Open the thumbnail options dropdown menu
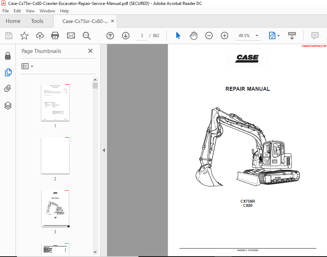The height and width of the screenshot is (257, 327). click(x=27, y=66)
